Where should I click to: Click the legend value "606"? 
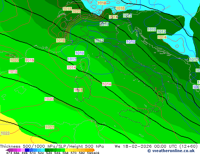(x=96, y=153)
